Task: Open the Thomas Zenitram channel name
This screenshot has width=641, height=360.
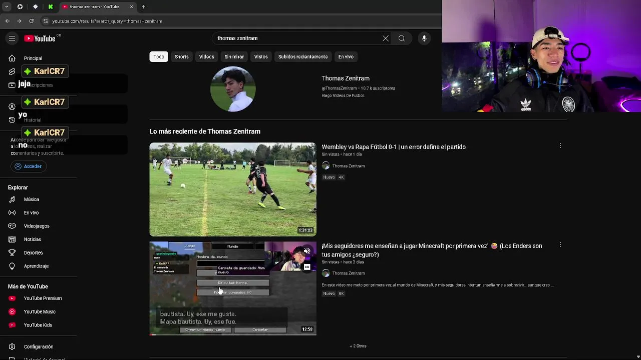Action: 346,78
